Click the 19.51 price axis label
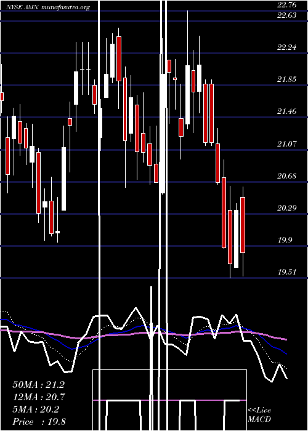This screenshot has width=308, height=431. coord(287,272)
